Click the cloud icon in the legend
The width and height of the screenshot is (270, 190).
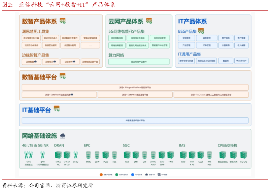pos(146,175)
